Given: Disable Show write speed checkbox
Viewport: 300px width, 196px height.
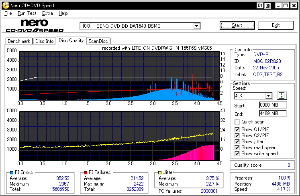Looking at the screenshot, I should tap(237, 154).
